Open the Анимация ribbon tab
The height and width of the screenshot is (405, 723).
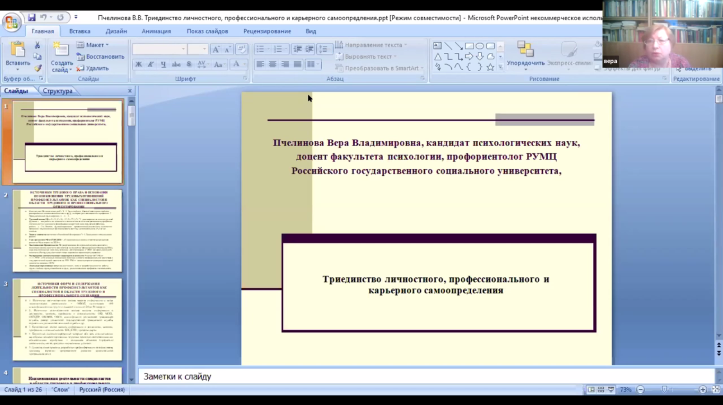click(156, 31)
